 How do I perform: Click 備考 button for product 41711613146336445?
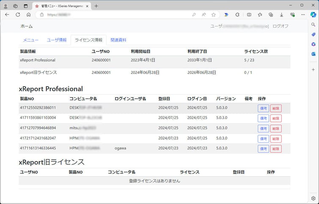click(x=263, y=149)
